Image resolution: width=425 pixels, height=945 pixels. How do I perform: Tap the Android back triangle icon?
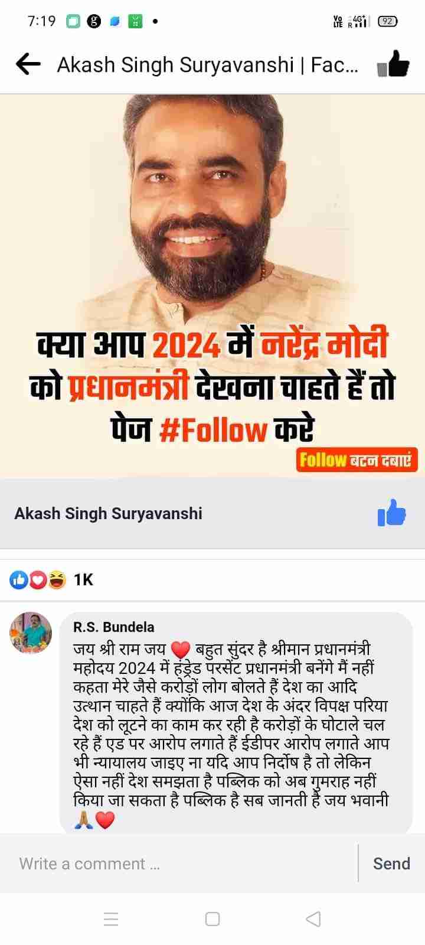click(x=314, y=919)
